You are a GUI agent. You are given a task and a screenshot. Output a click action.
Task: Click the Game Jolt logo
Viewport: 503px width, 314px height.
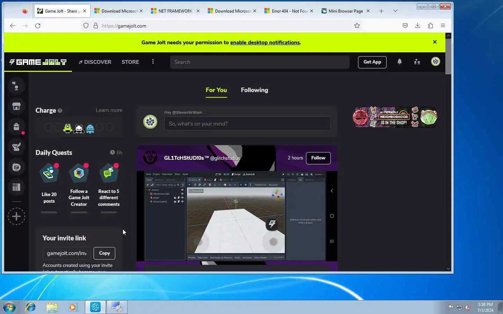pyautogui.click(x=38, y=62)
